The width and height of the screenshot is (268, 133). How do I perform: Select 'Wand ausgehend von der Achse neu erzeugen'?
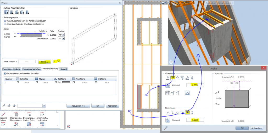pyautogui.click(x=5, y=21)
